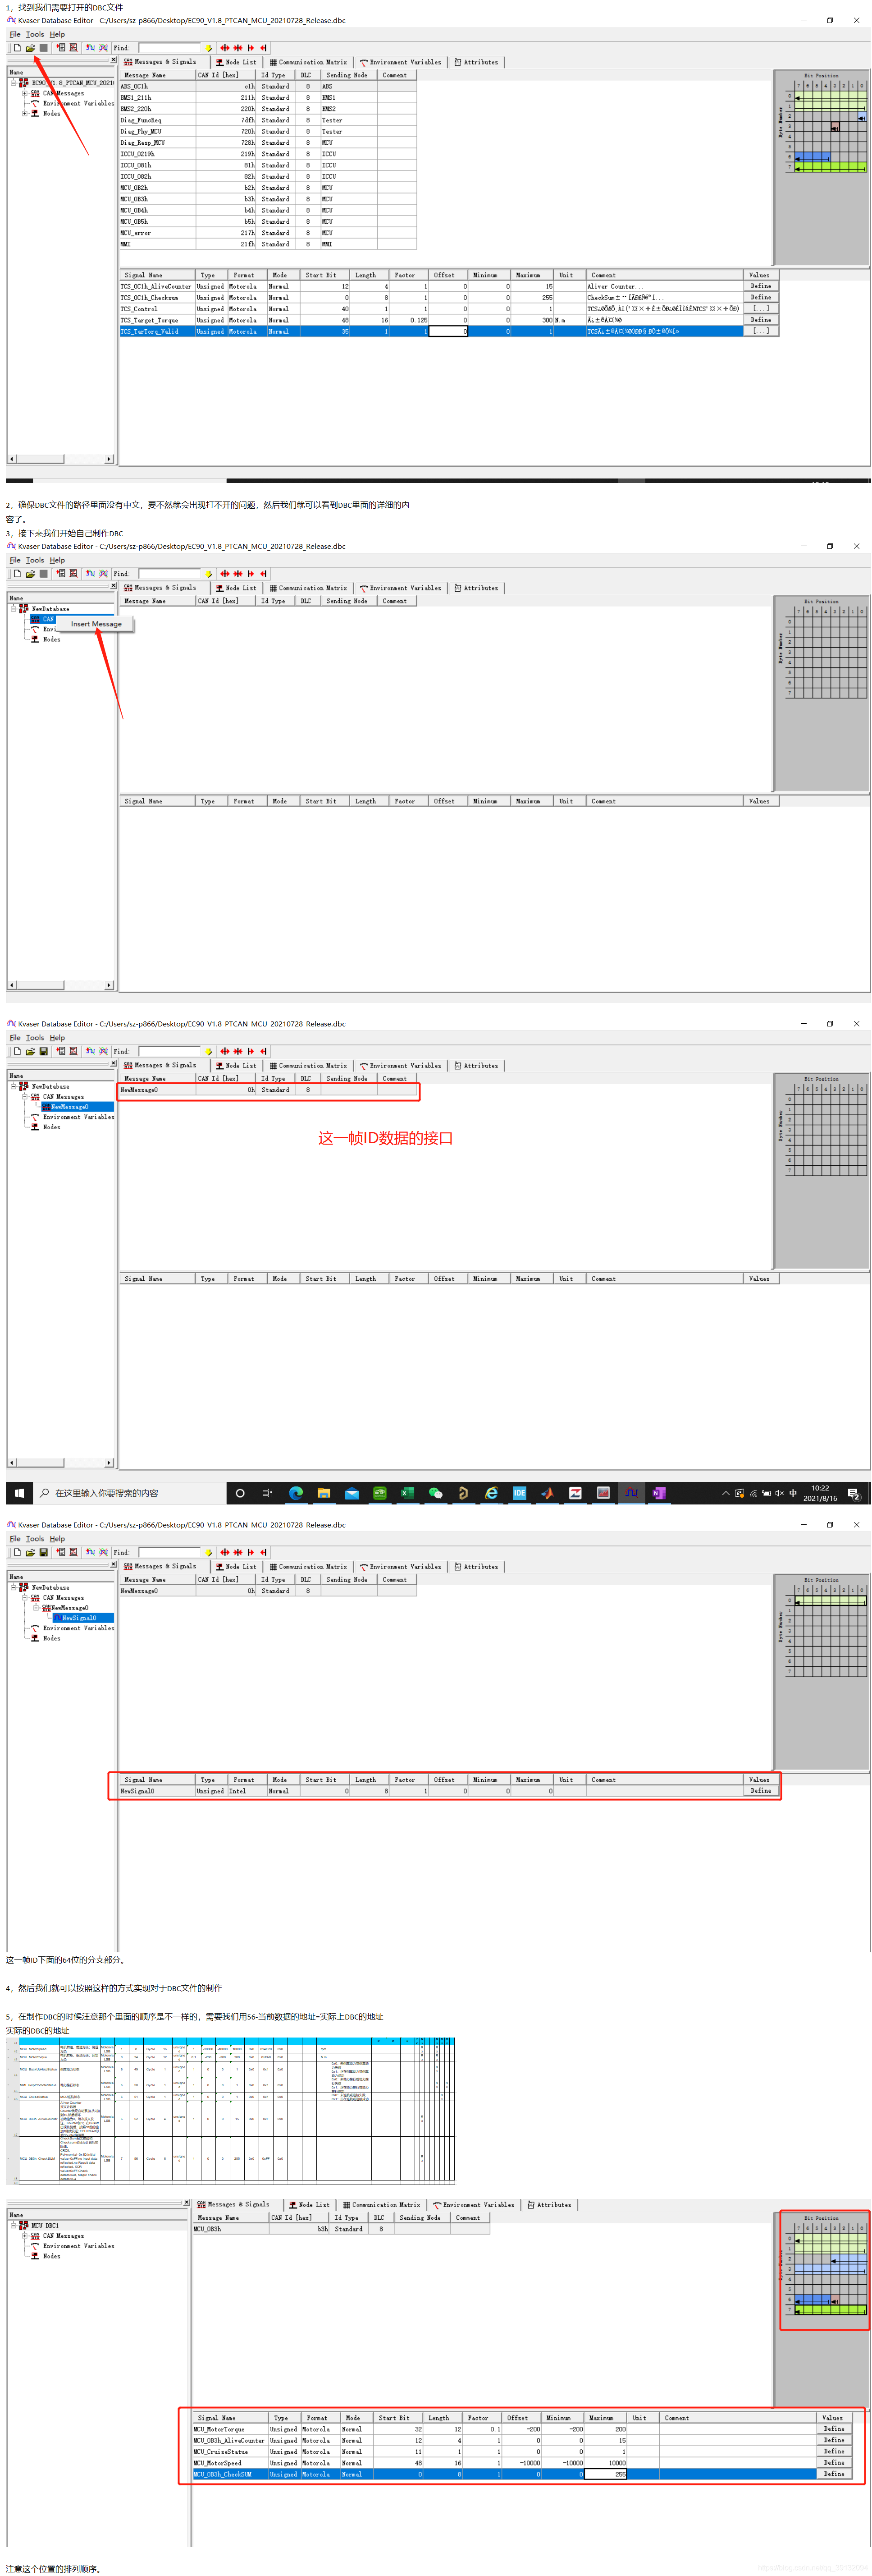Image resolution: width=872 pixels, height=2576 pixels.
Task: Open Microsoft Edge from taskbar
Action: [x=296, y=1494]
